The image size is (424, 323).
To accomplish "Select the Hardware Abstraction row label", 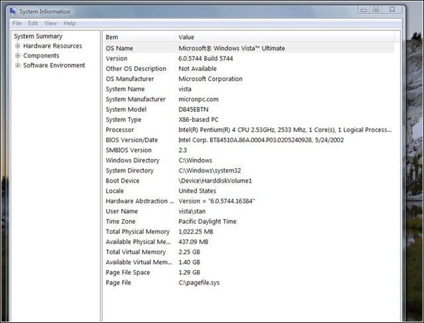I will (140, 201).
